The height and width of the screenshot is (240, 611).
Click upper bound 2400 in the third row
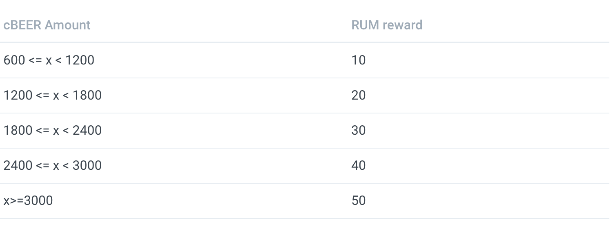(x=87, y=131)
